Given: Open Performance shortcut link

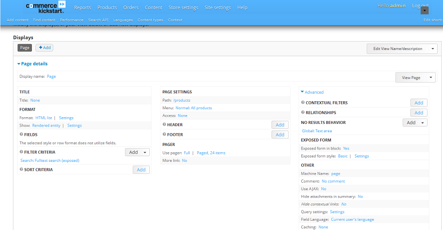Looking at the screenshot, I should click(71, 20).
